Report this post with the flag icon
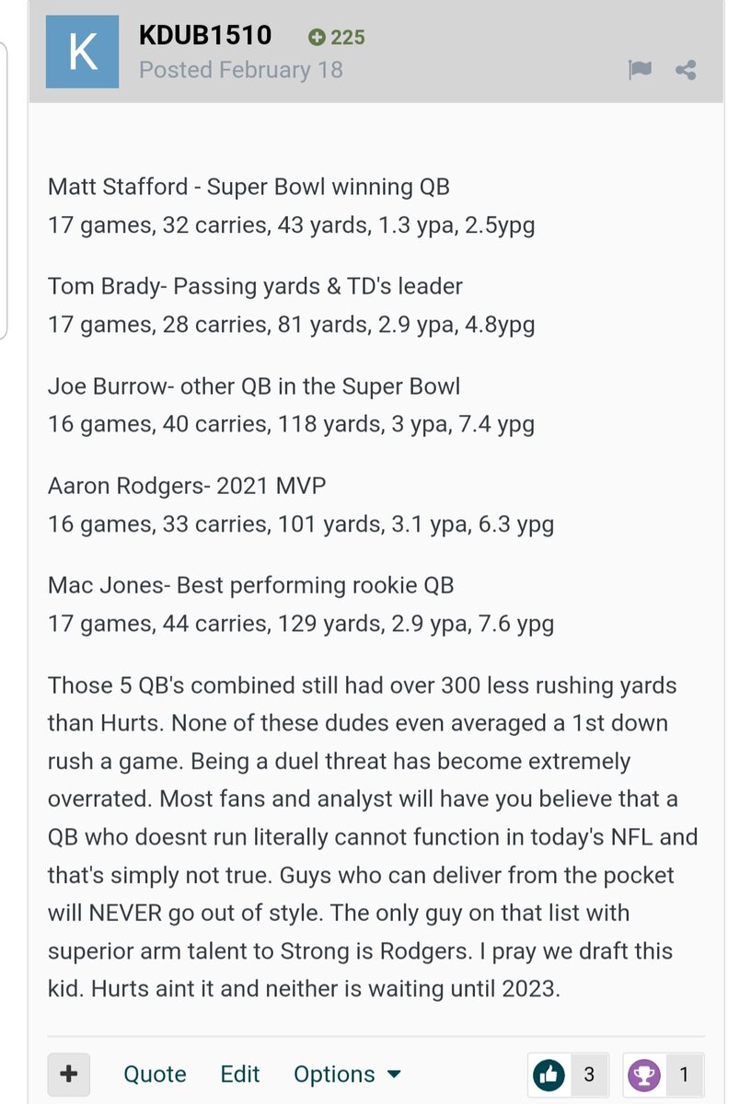This screenshot has width=751, height=1104. pyautogui.click(x=640, y=70)
